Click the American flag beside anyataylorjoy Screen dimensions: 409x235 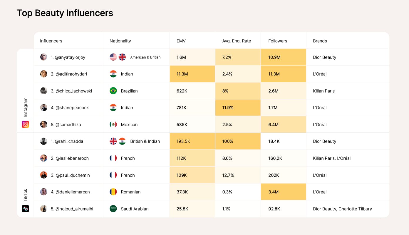tap(113, 57)
